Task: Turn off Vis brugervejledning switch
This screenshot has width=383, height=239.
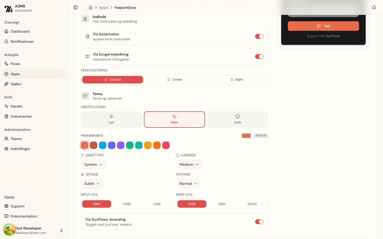Action: click(x=259, y=57)
